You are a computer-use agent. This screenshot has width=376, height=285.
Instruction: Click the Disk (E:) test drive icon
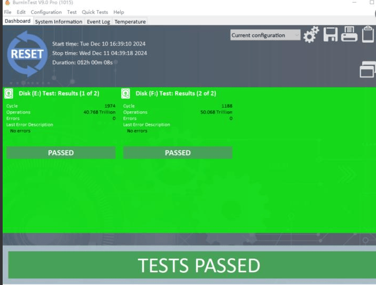9,94
